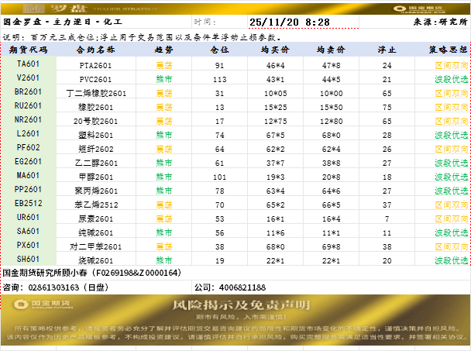This screenshot has height=351, width=471.
Task: Click the 风险揭示及免责声明 heading
Action: 241,305
